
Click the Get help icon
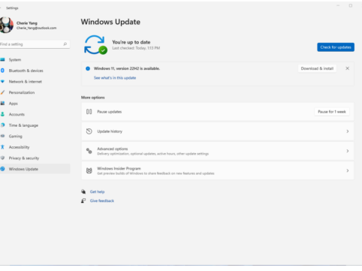(83, 191)
